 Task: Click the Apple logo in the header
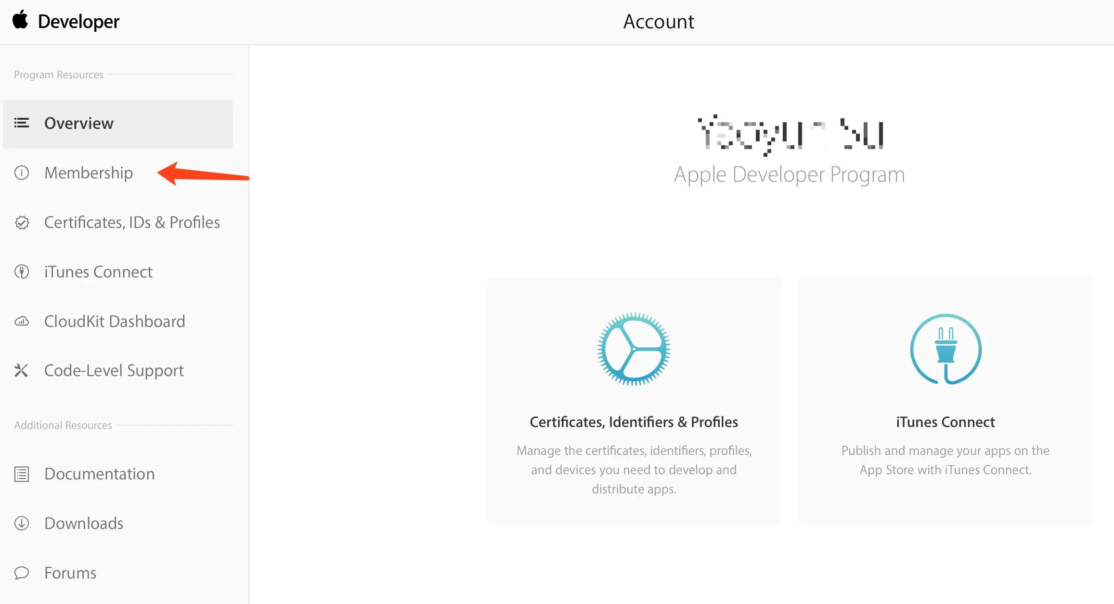click(20, 20)
